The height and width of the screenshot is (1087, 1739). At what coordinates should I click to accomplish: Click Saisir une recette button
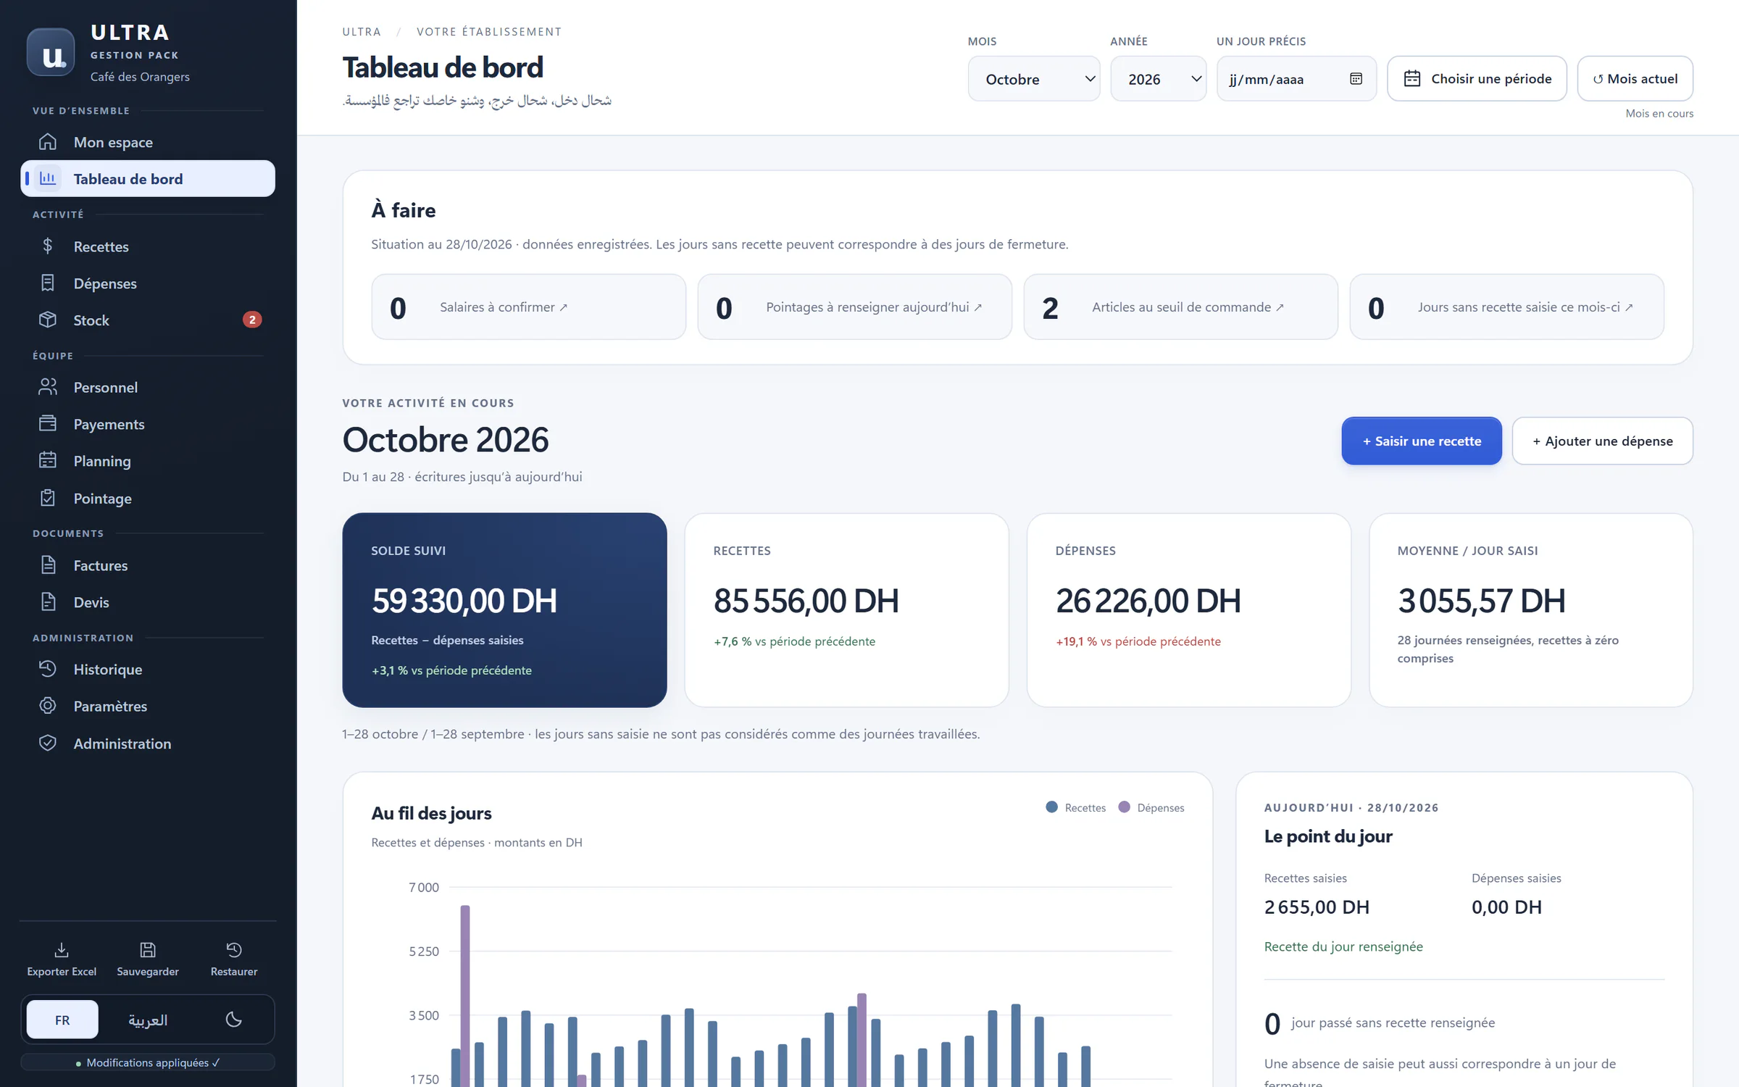(1422, 441)
